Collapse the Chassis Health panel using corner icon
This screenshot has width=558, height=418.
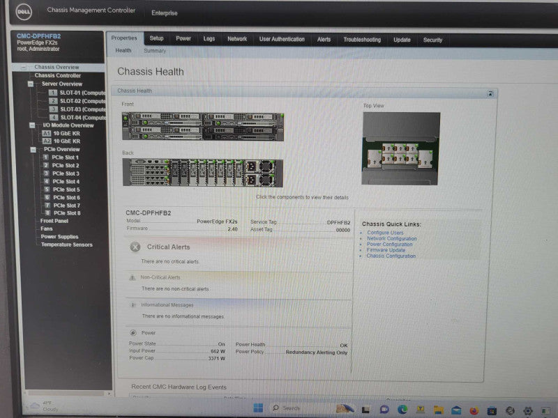[x=490, y=94]
